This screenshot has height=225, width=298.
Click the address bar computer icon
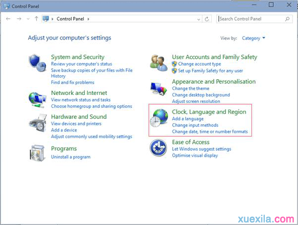46,19
